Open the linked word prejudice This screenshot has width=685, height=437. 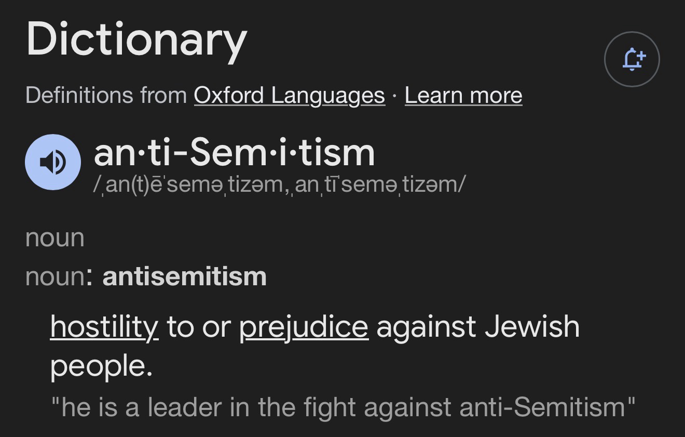(304, 327)
